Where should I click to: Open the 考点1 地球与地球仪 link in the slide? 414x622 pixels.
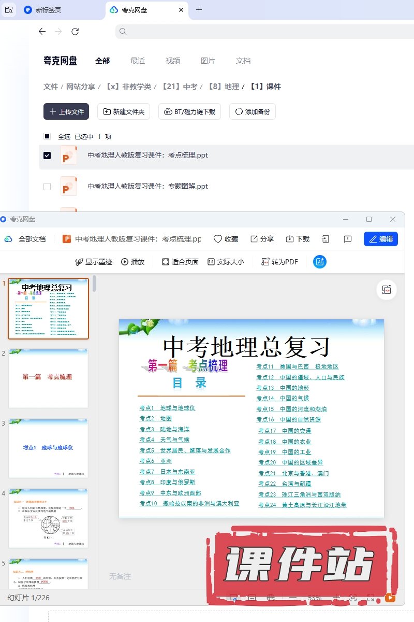[x=167, y=408]
